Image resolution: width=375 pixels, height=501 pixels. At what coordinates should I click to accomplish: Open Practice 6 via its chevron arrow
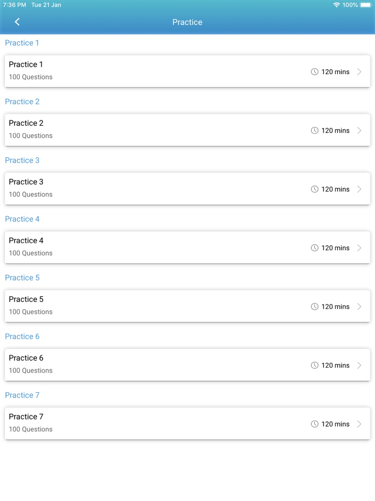coord(359,365)
